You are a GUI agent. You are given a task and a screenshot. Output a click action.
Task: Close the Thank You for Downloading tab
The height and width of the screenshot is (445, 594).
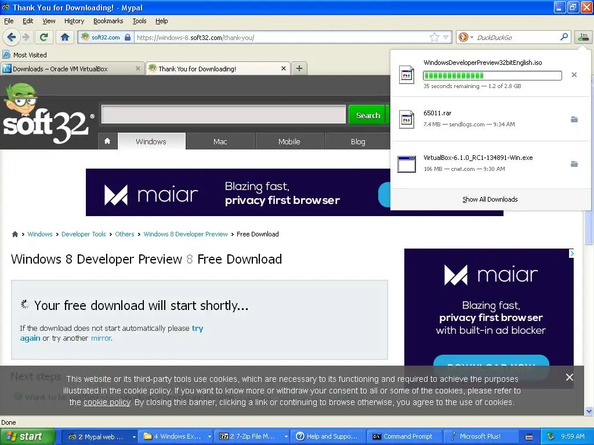pyautogui.click(x=283, y=68)
